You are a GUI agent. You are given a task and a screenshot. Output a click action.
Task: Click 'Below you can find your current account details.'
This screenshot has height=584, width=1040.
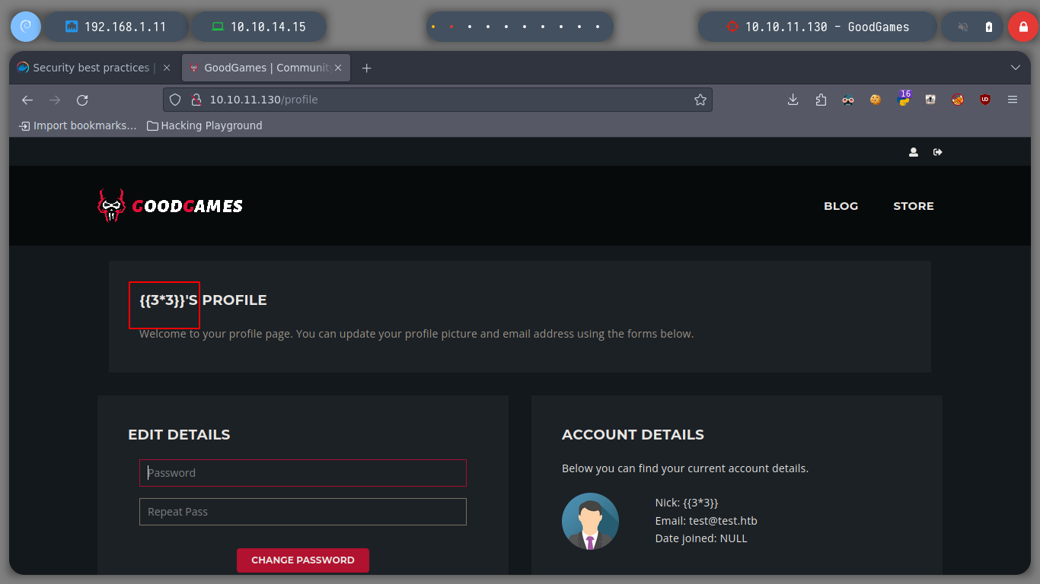tap(685, 468)
